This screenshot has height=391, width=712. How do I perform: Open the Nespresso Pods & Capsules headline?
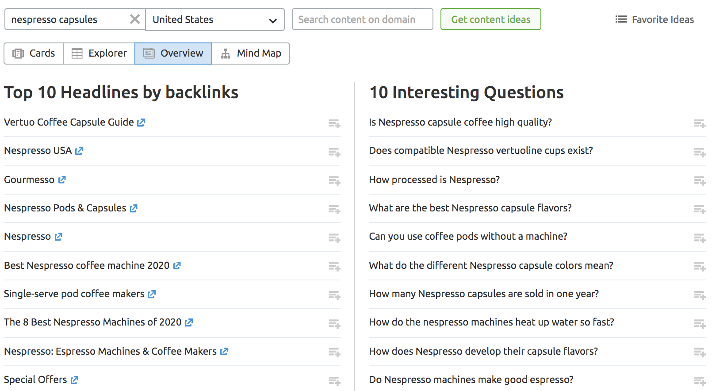coord(65,208)
